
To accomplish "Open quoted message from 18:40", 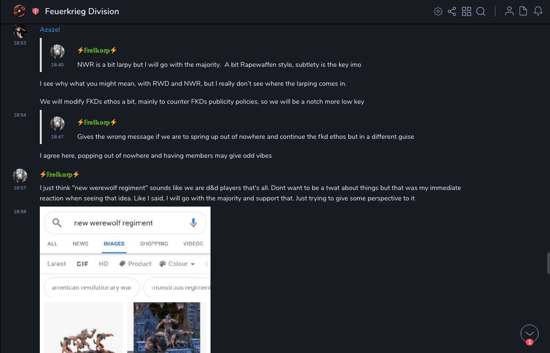I will (x=219, y=64).
